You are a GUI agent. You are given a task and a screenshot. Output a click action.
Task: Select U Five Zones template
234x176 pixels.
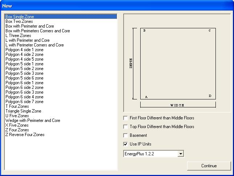[x=61, y=116]
